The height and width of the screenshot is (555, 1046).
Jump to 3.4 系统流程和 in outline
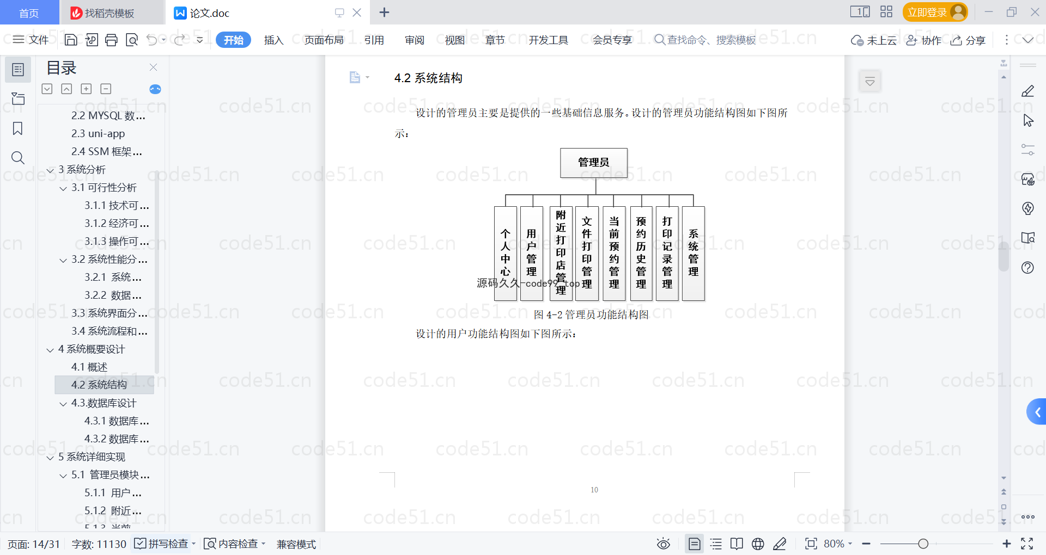(x=110, y=331)
